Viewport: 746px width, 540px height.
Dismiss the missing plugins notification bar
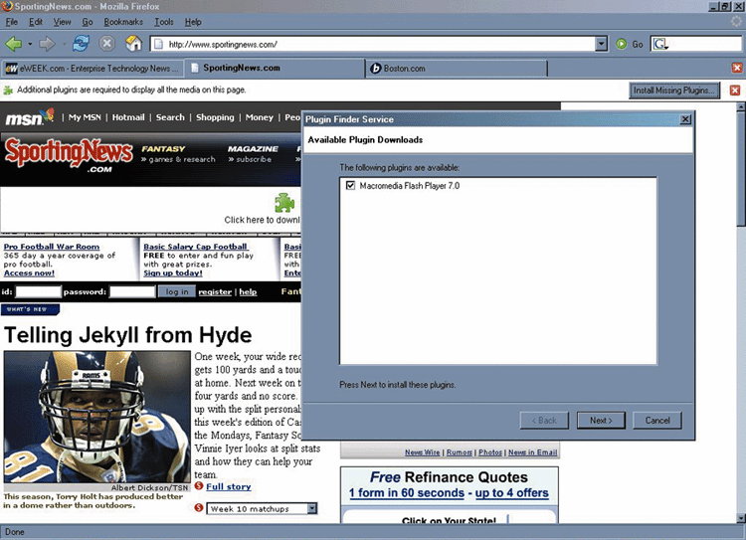click(x=735, y=90)
